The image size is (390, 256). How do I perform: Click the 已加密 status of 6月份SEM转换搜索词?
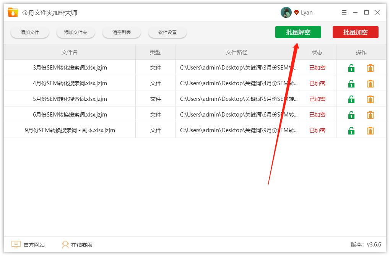click(x=317, y=115)
